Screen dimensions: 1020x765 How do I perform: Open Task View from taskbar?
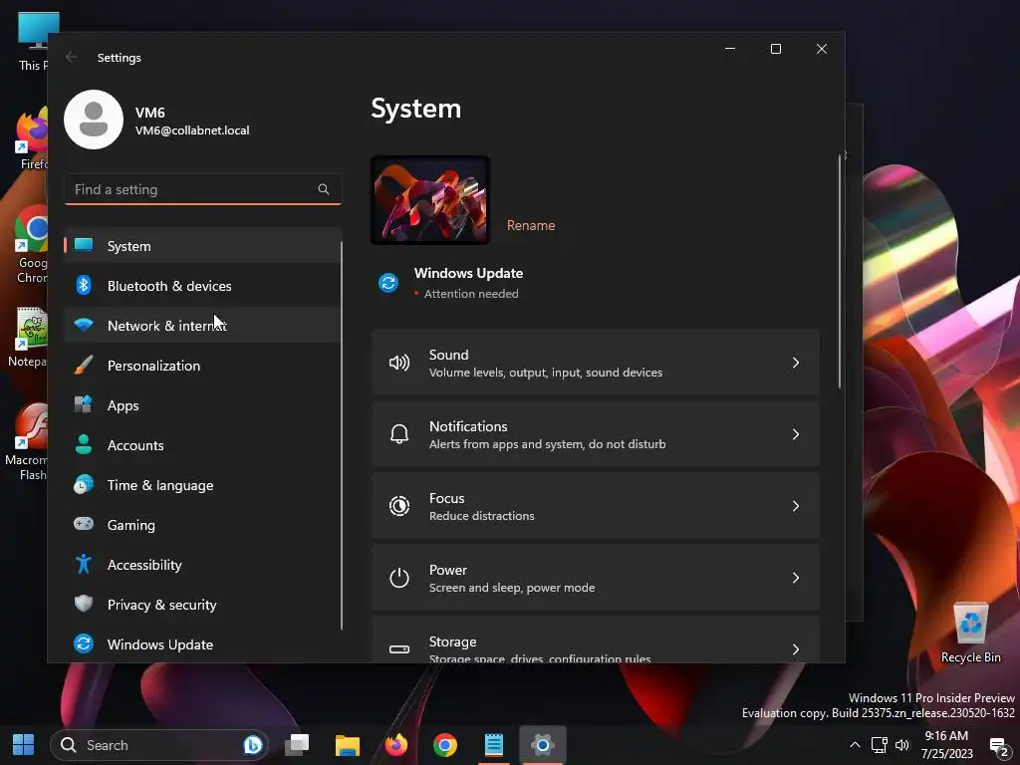tap(297, 744)
